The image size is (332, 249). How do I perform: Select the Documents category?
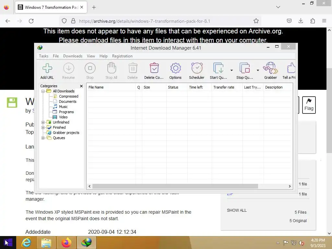[x=67, y=101]
